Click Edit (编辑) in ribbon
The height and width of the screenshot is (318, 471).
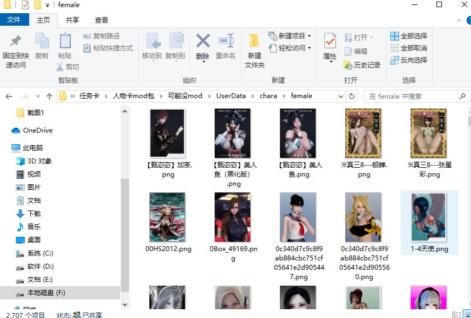click(x=356, y=52)
